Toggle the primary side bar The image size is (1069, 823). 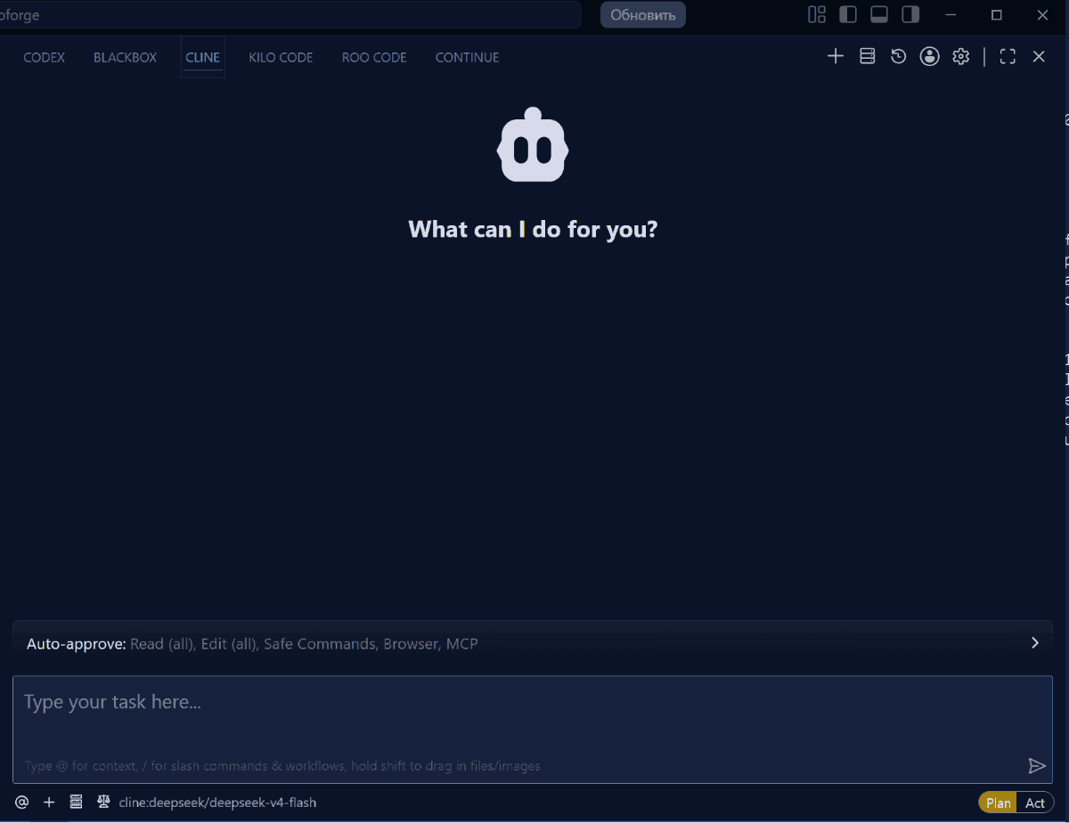(x=848, y=14)
